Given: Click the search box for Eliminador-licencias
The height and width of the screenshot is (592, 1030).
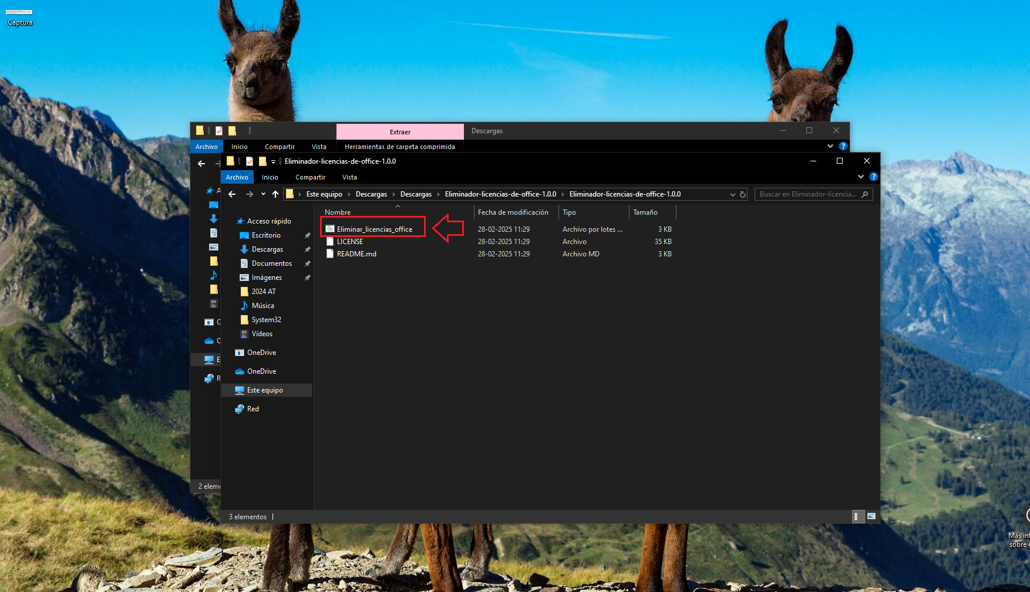Looking at the screenshot, I should pos(807,194).
